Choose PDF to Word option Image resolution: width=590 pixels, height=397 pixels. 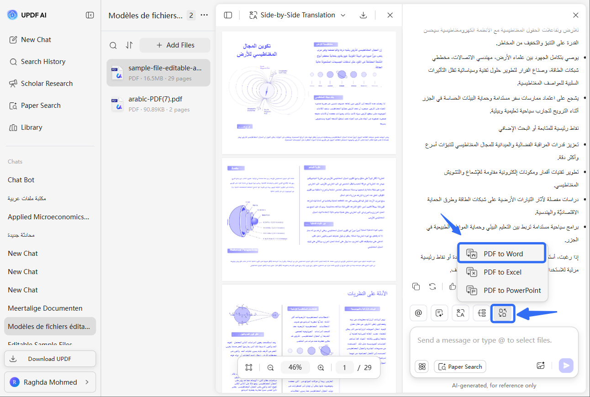pyautogui.click(x=501, y=254)
